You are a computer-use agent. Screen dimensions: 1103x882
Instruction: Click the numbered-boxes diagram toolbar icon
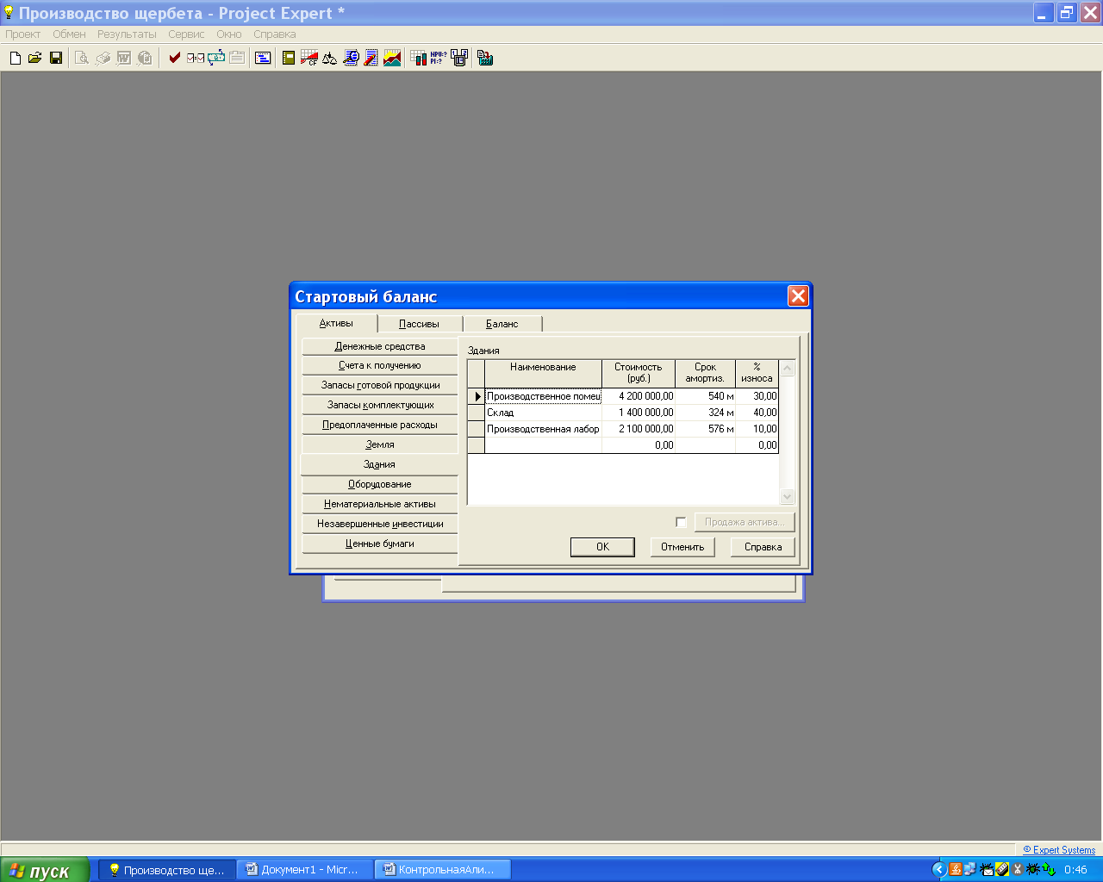(459, 58)
